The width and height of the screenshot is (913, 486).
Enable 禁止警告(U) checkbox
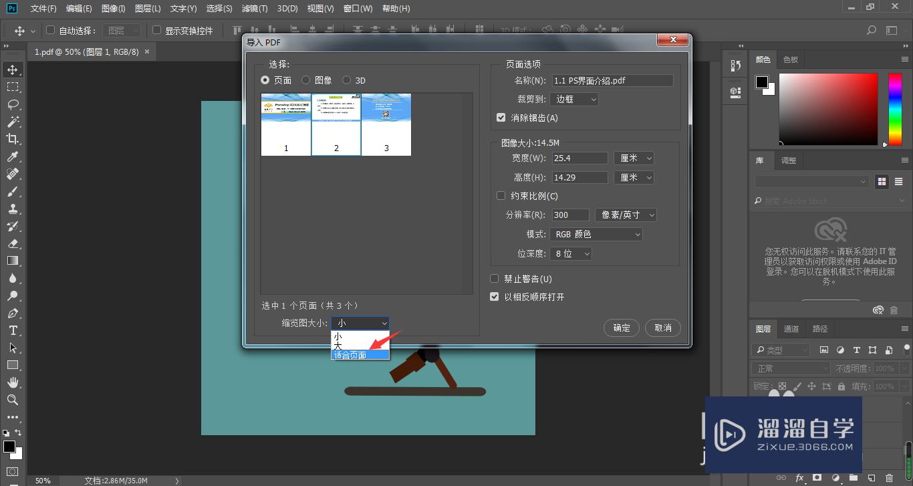pyautogui.click(x=495, y=279)
